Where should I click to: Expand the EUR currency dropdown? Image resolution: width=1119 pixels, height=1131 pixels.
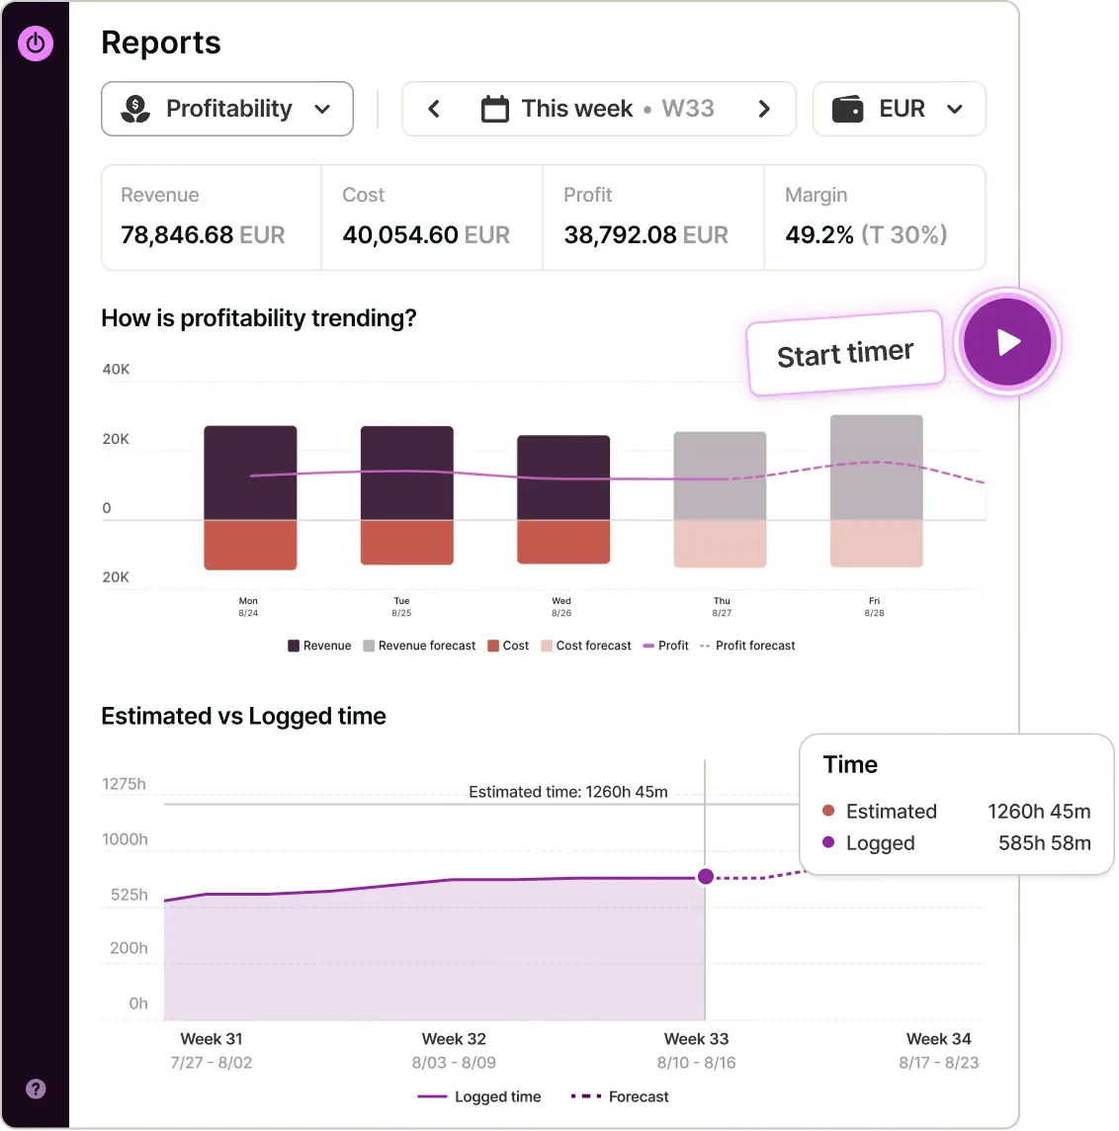(900, 109)
